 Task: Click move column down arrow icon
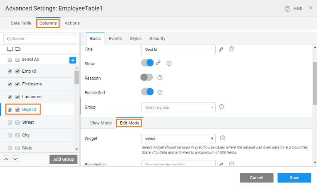(x=15, y=159)
